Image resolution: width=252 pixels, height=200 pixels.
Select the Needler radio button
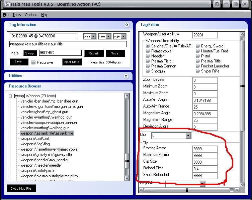[x=148, y=56]
